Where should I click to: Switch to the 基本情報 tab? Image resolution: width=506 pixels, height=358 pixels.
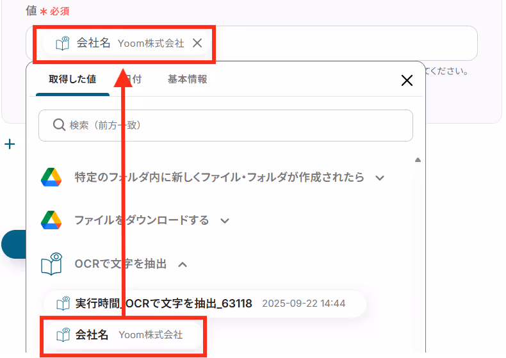coord(187,79)
